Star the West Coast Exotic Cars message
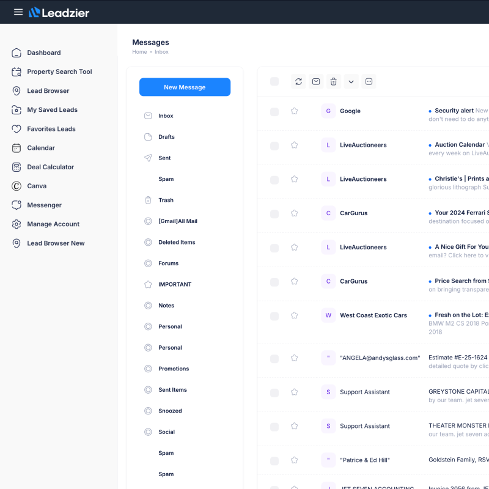Screen dimensions: 489x489 pos(294,315)
